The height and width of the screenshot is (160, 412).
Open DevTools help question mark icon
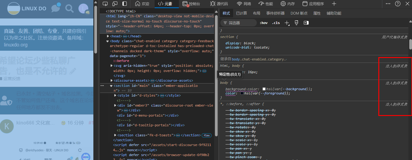(x=398, y=4)
